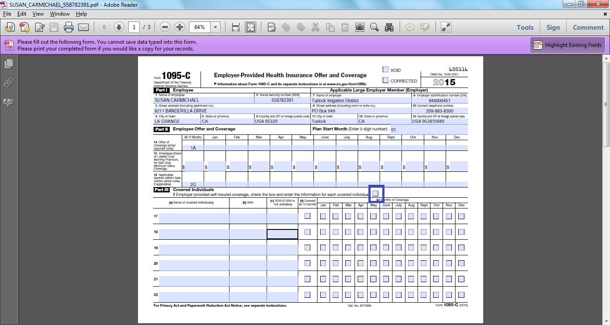
Task: Click Highlight Existing Fields button
Action: tap(567, 45)
